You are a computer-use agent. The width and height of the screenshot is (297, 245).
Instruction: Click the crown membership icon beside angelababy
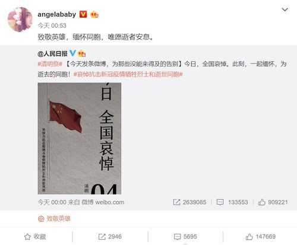[x=94, y=14]
